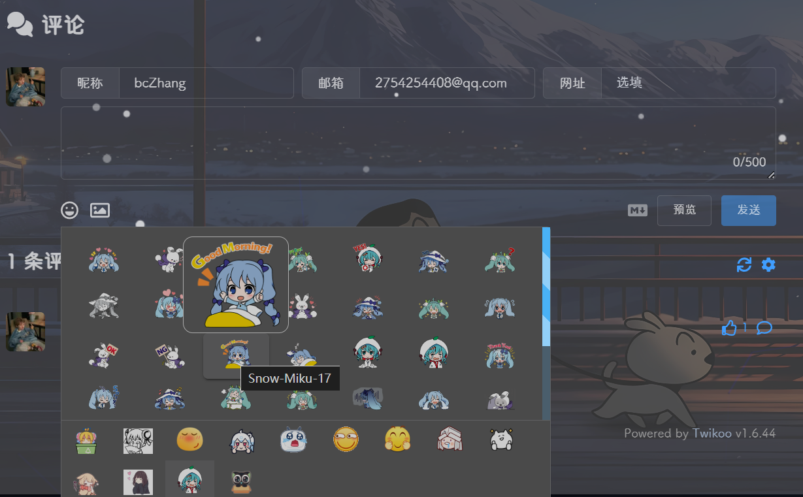Click the insert image icon
Screen dimensions: 803x497
(100, 210)
